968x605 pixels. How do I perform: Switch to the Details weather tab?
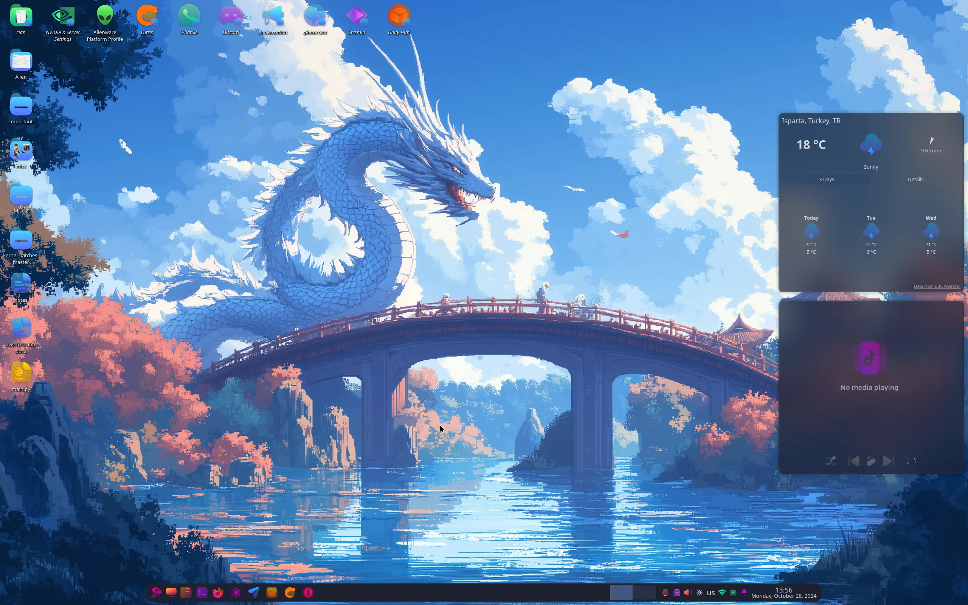pyautogui.click(x=915, y=179)
